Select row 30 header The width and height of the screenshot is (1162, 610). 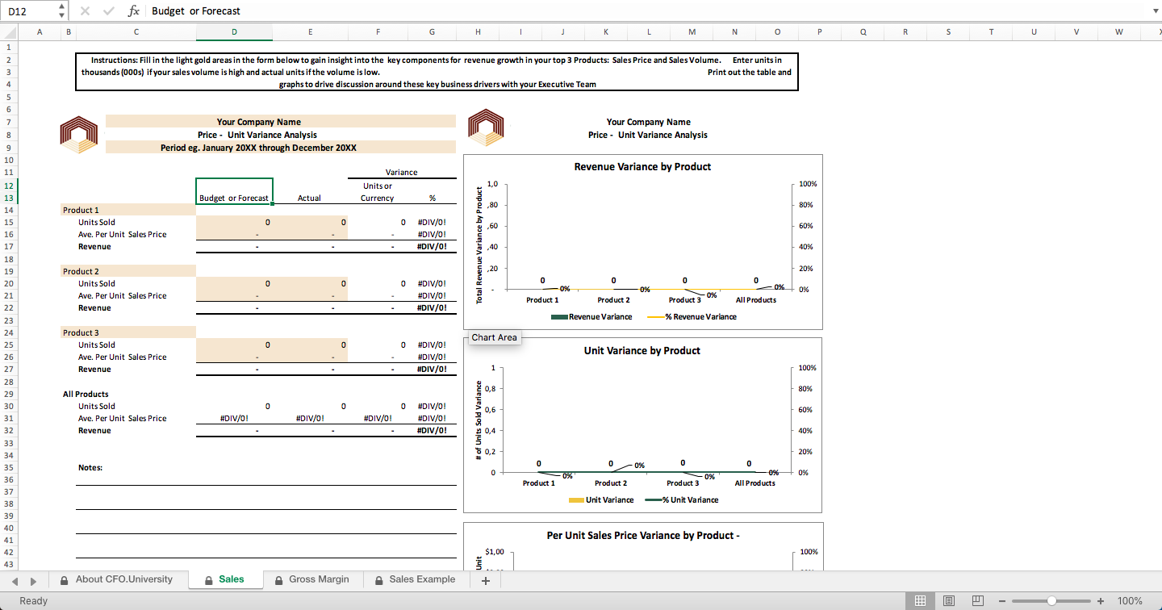(x=8, y=406)
